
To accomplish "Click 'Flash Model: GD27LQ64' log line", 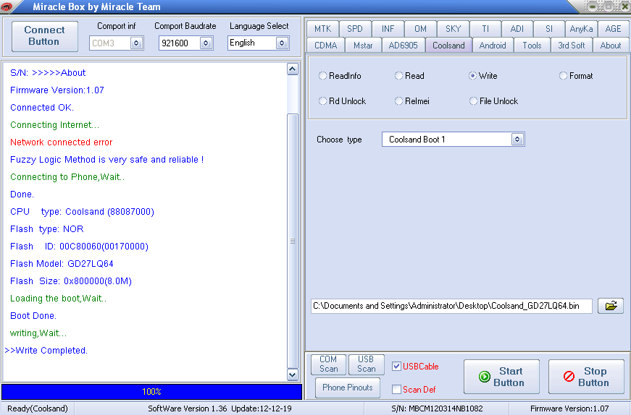I will 62,264.
